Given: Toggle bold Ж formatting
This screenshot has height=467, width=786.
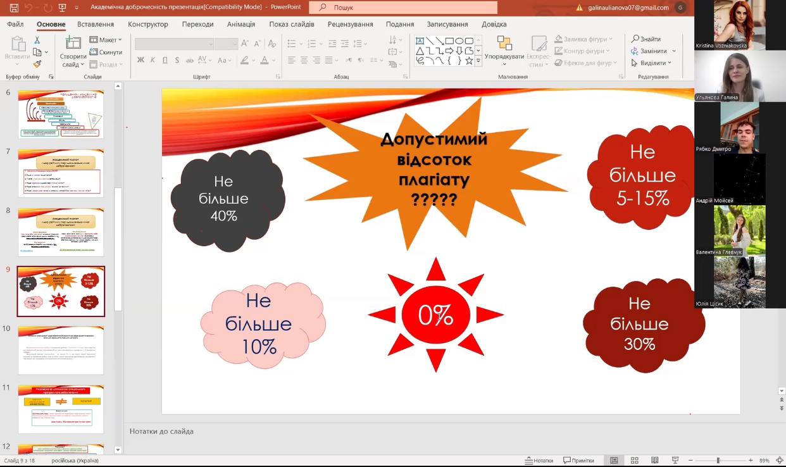Looking at the screenshot, I should click(140, 60).
